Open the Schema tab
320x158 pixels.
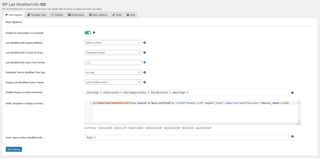pyautogui.click(x=57, y=15)
